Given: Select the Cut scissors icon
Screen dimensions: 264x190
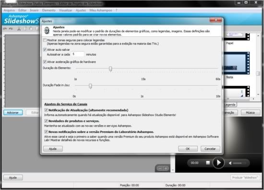Looking at the screenshot, I should point(19,29).
